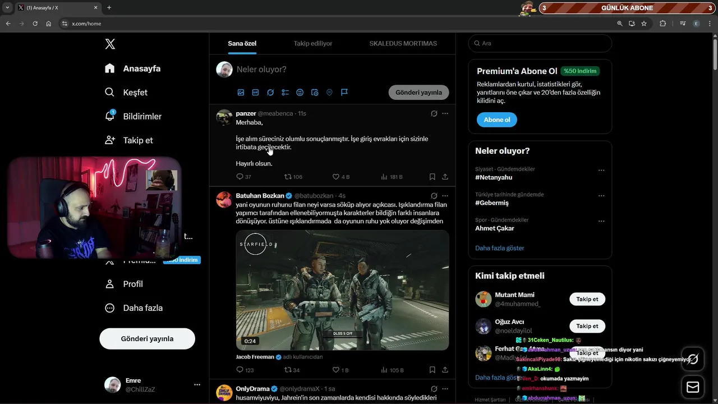
Task: Share panzer's post
Action: [445, 177]
